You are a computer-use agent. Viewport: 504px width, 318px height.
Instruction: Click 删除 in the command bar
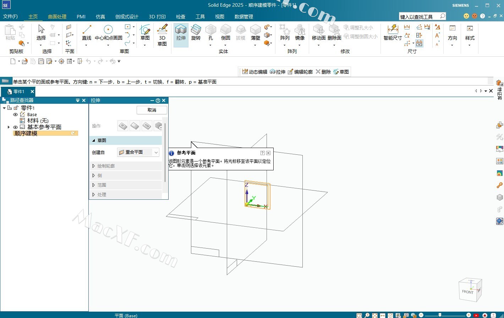click(323, 72)
